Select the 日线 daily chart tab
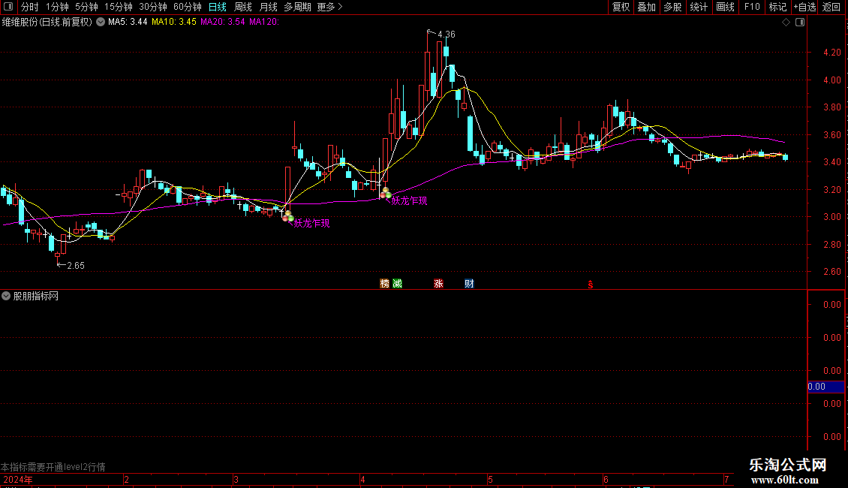The height and width of the screenshot is (488, 848). (x=218, y=7)
